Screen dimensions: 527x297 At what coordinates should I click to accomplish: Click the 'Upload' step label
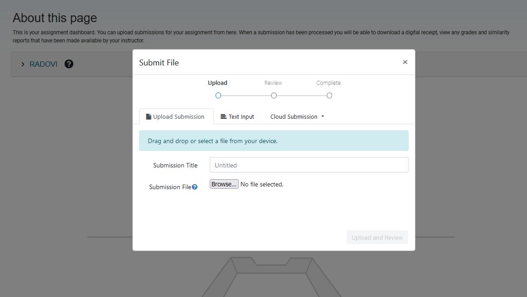click(217, 83)
